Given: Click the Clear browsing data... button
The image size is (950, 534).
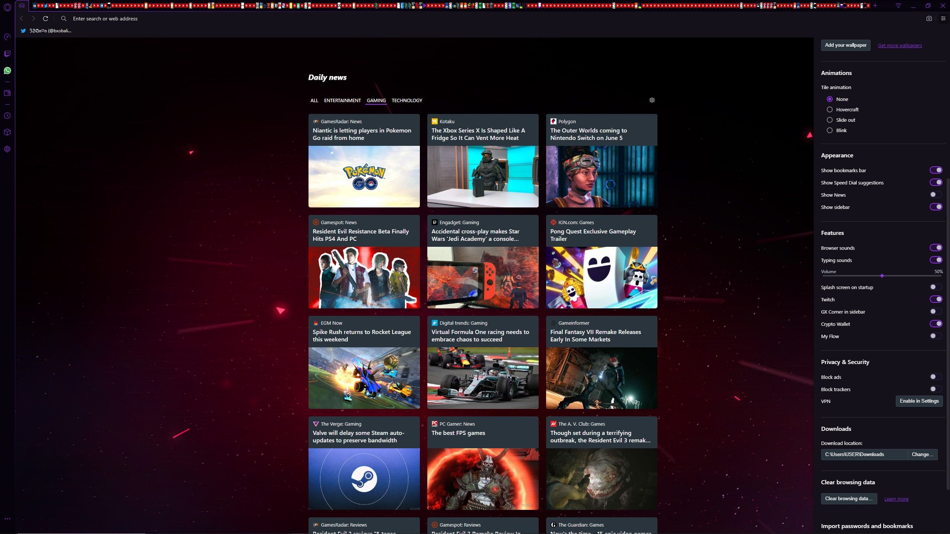Looking at the screenshot, I should (x=849, y=499).
